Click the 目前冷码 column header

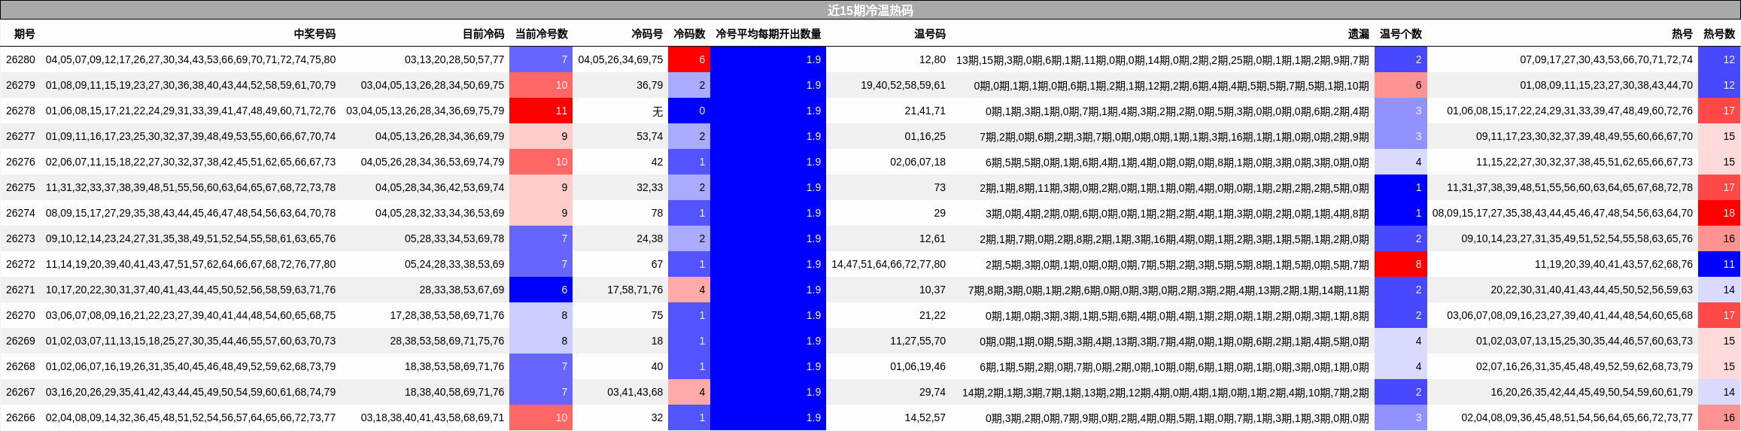483,34
